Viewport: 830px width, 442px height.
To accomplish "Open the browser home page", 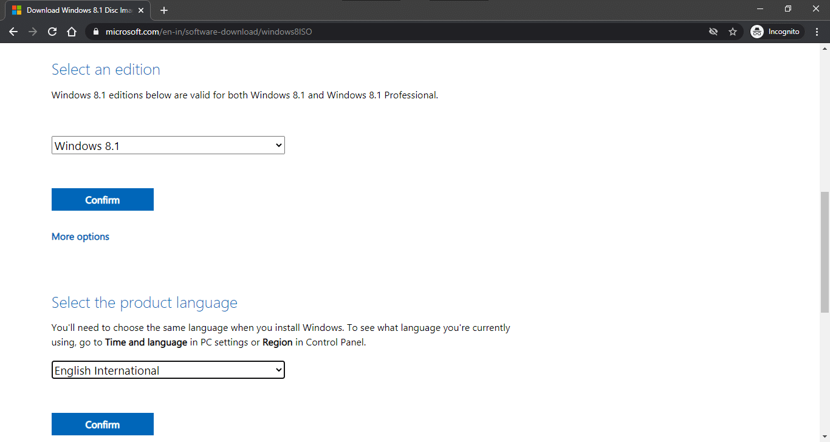I will coord(72,32).
